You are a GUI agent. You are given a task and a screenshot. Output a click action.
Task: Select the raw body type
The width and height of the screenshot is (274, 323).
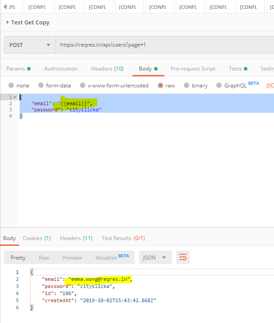160,85
